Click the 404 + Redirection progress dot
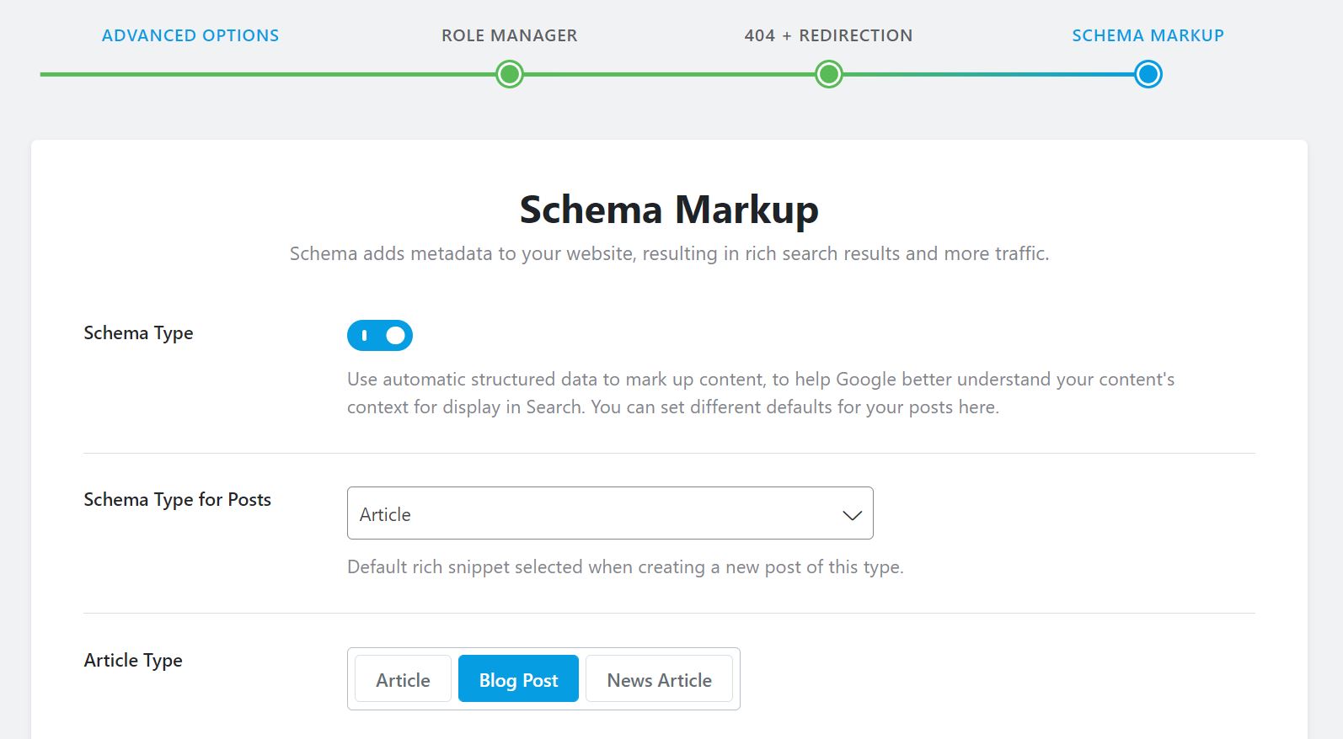The image size is (1343, 739). point(827,74)
